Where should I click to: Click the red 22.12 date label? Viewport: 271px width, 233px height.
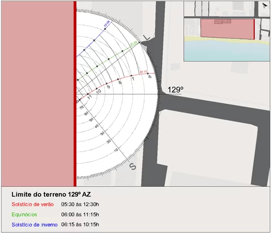pyautogui.click(x=143, y=72)
